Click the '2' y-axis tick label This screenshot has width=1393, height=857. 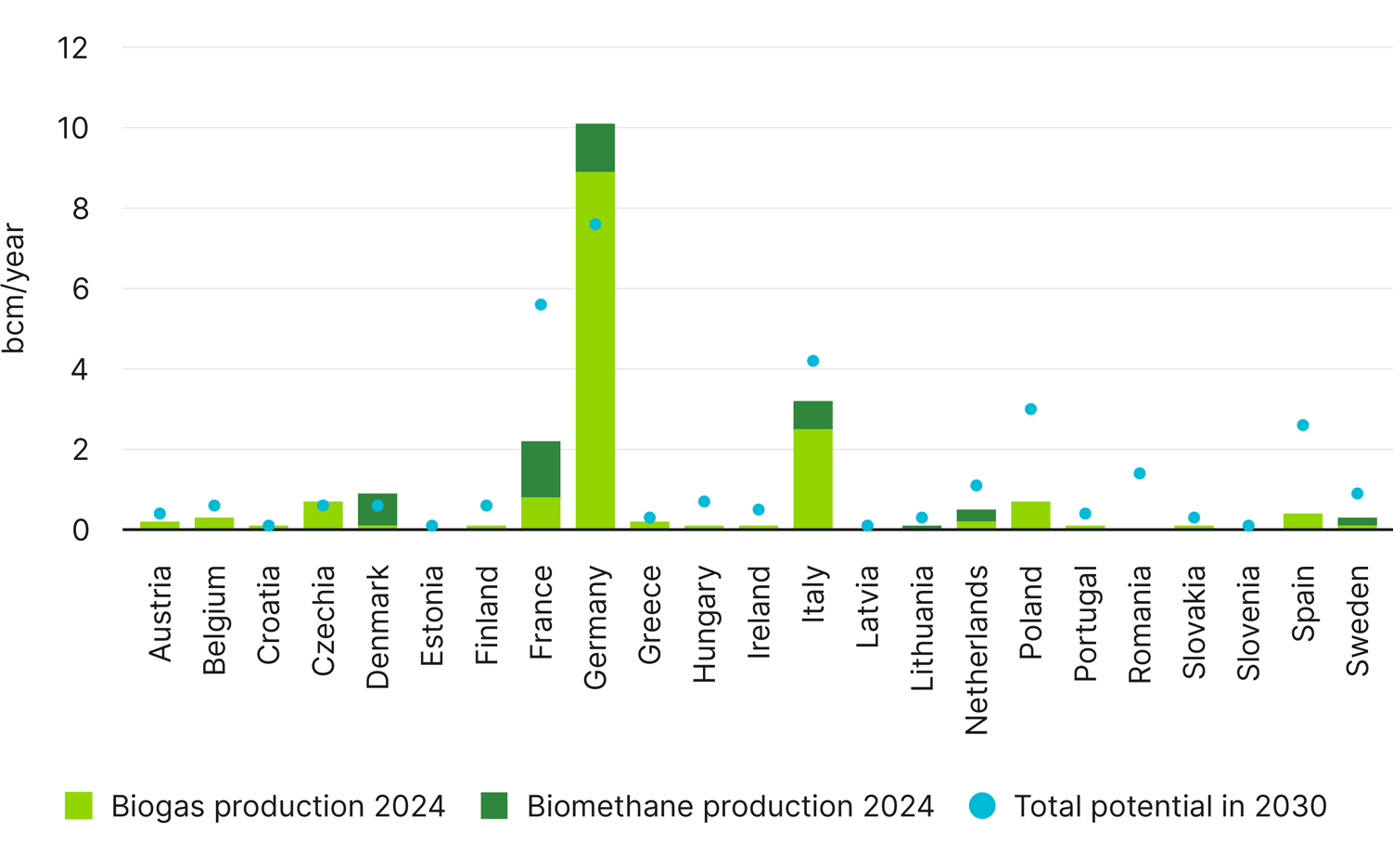pyautogui.click(x=81, y=450)
